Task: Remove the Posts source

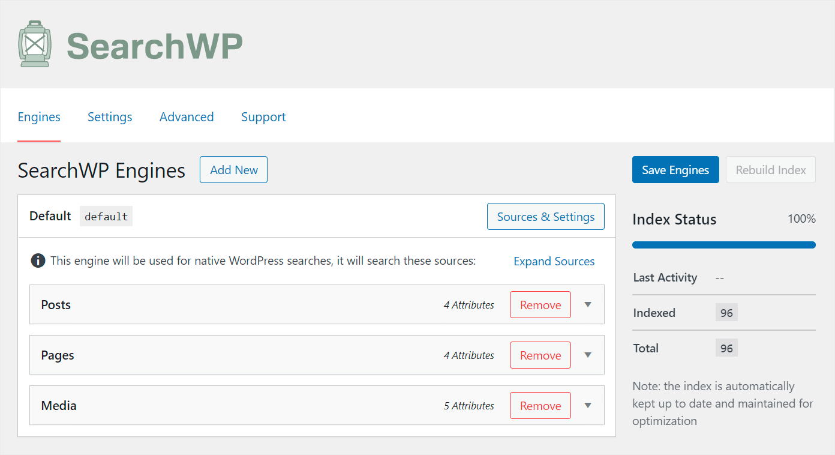Action: click(x=540, y=305)
